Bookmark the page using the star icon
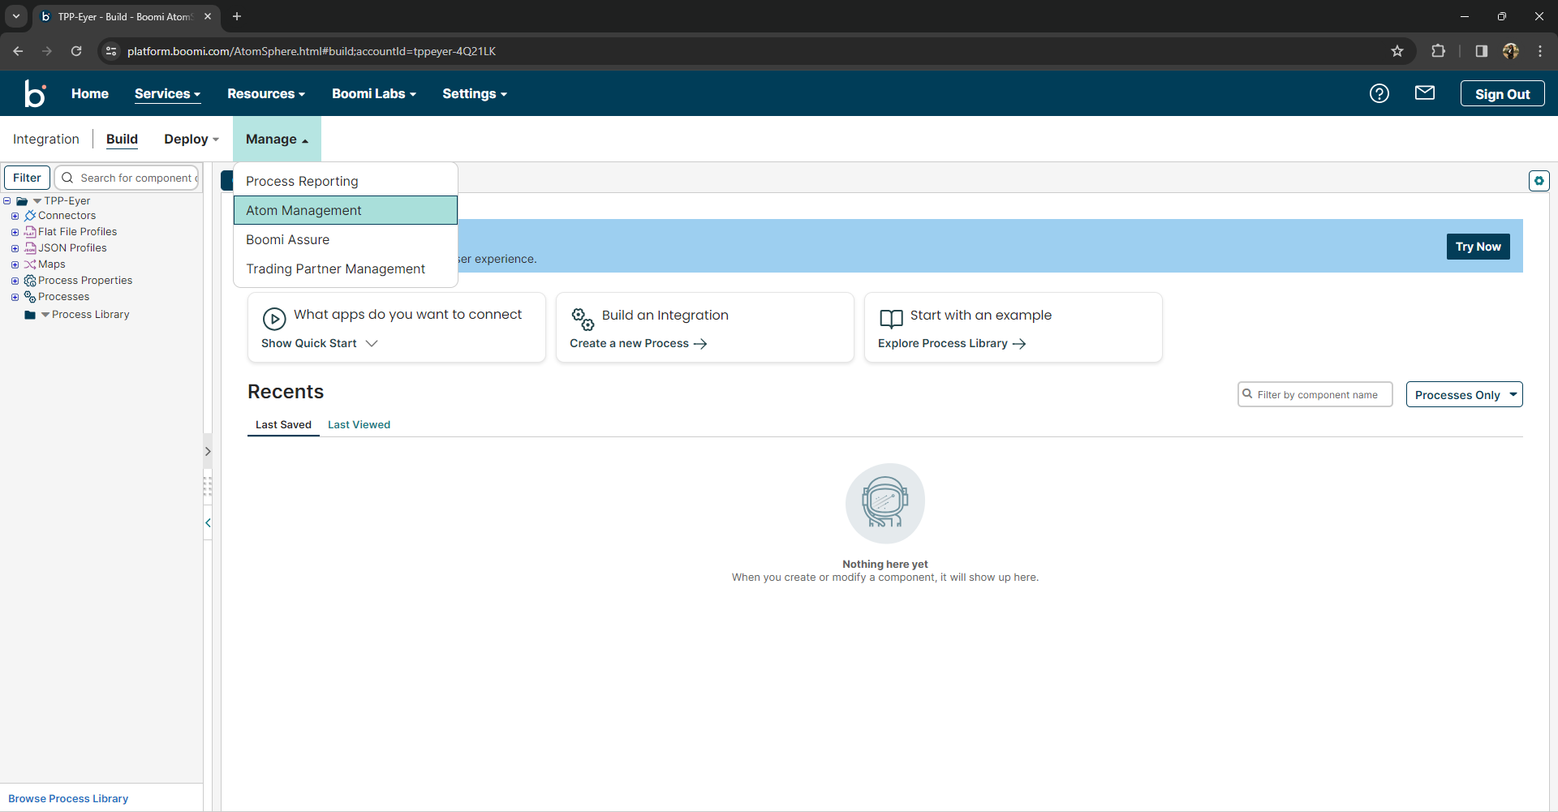 click(x=1398, y=50)
